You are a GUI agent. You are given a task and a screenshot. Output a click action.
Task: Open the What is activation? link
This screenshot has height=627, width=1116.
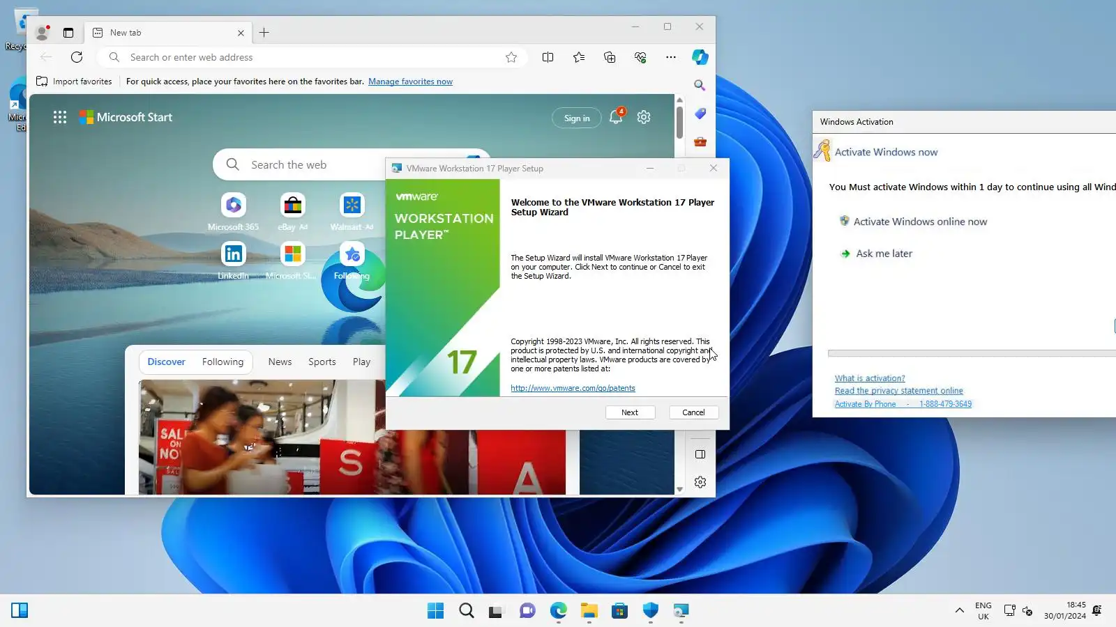tap(870, 378)
